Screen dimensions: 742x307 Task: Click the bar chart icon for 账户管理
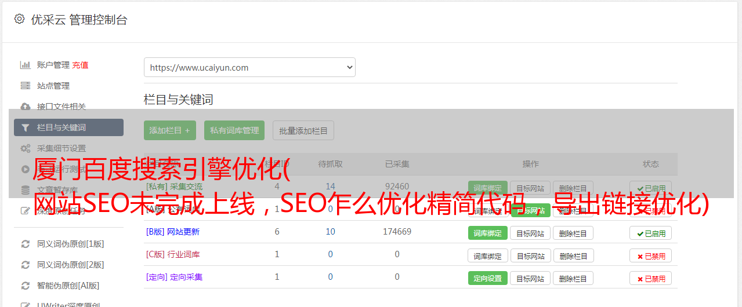[26, 65]
